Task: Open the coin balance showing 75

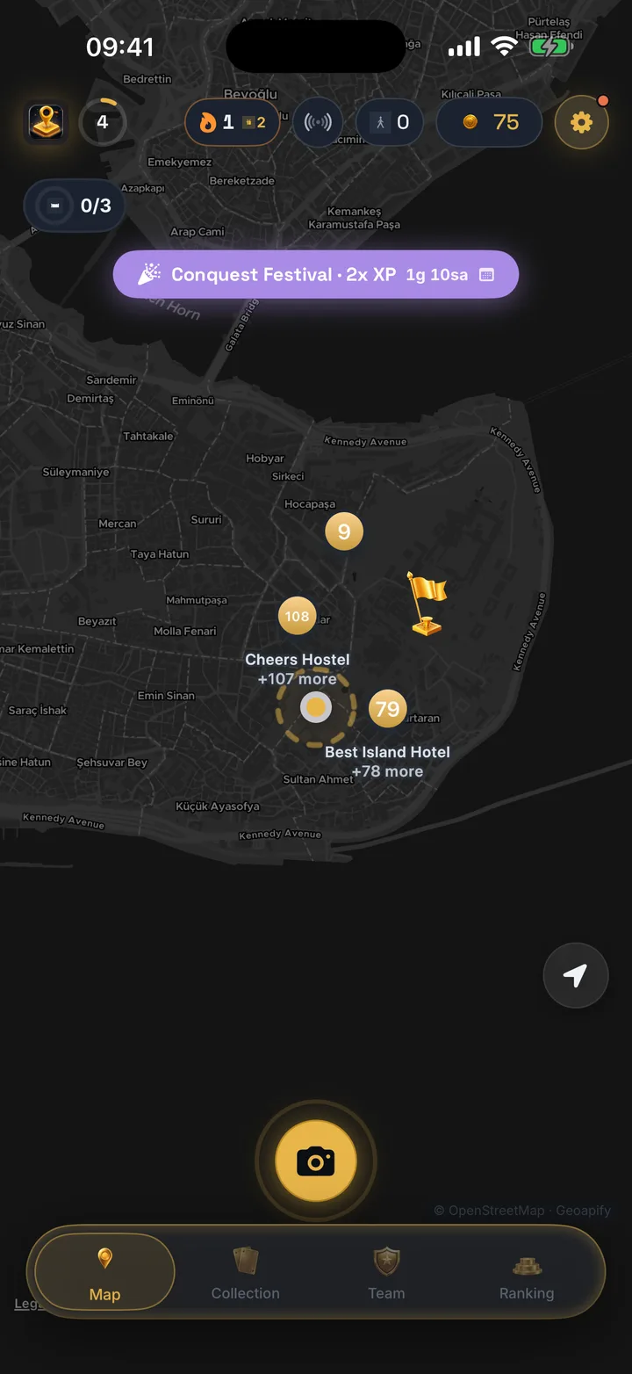Action: tap(489, 122)
